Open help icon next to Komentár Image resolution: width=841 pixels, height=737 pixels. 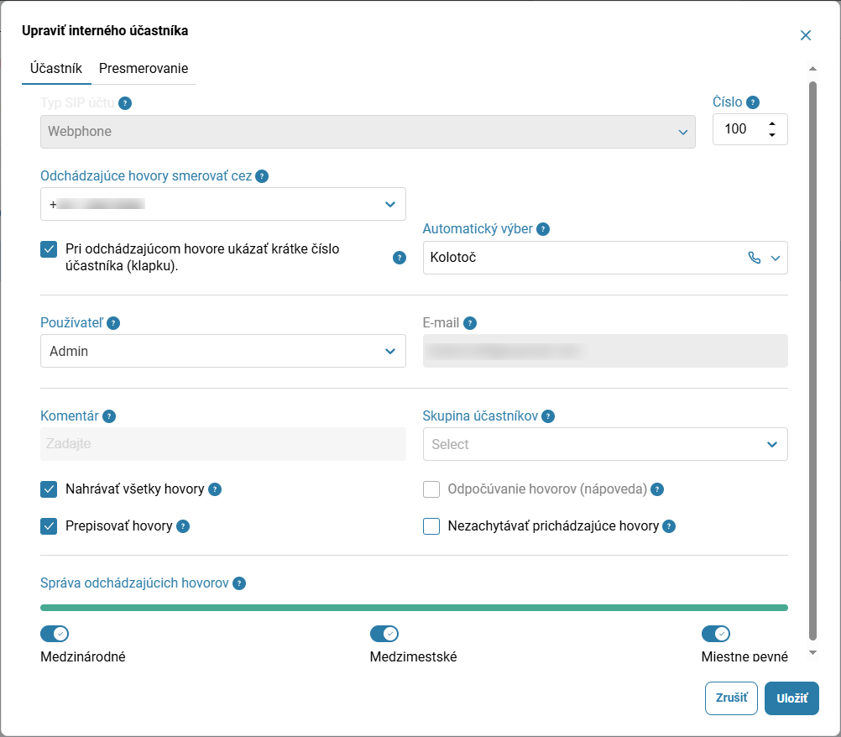click(x=109, y=416)
